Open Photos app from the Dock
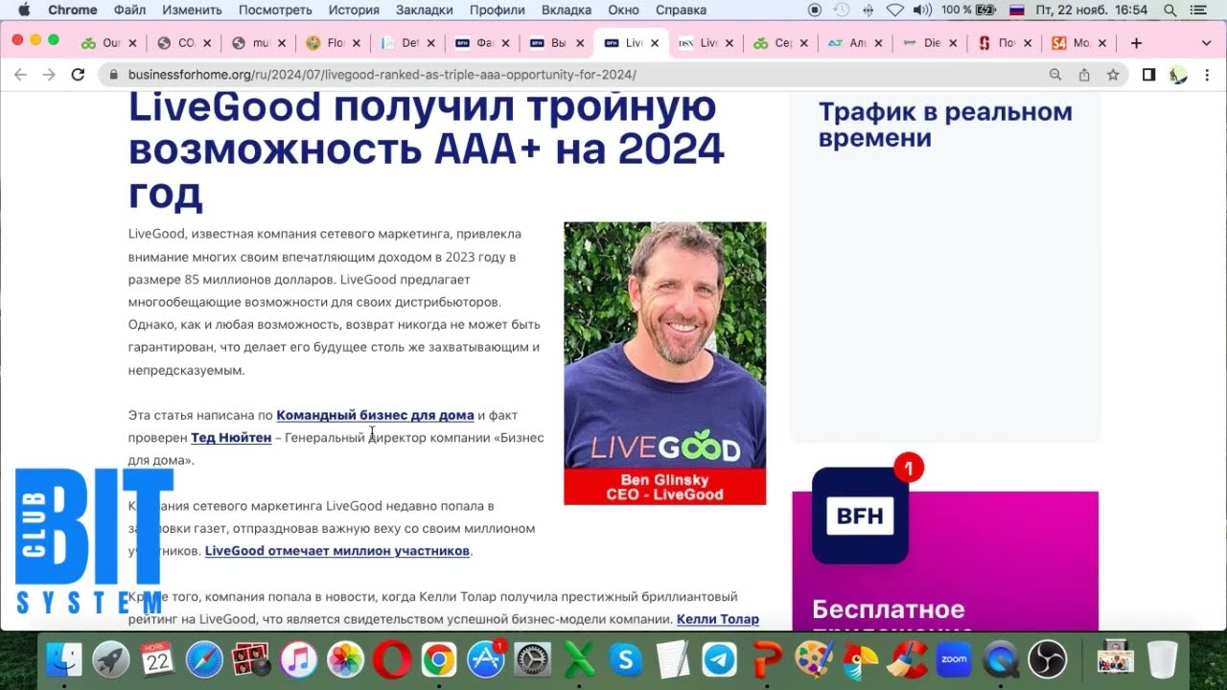This screenshot has height=690, width=1227. 345,659
